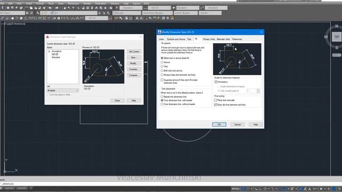Click the Dimension Style button beside ISO-25 toolbar dropdown

(x=110, y=18)
